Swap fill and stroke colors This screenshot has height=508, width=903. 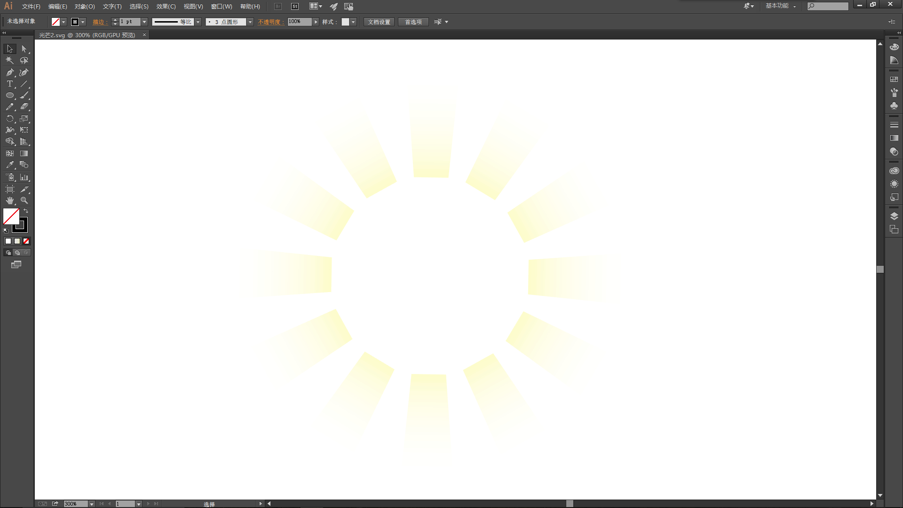point(26,211)
